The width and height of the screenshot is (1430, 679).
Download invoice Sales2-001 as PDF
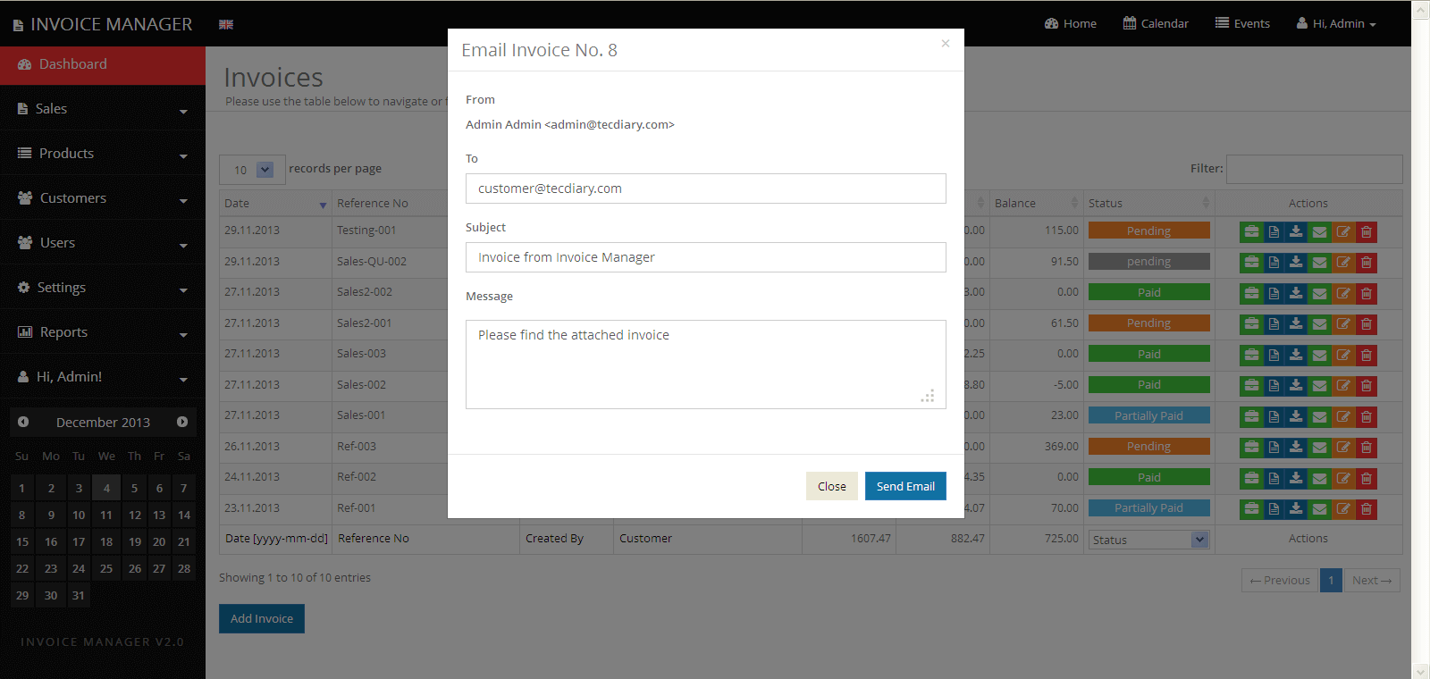click(x=1296, y=324)
